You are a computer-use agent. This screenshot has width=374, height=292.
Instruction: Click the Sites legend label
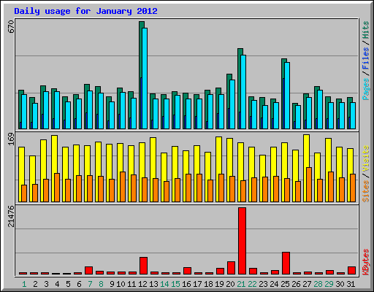tap(366, 191)
